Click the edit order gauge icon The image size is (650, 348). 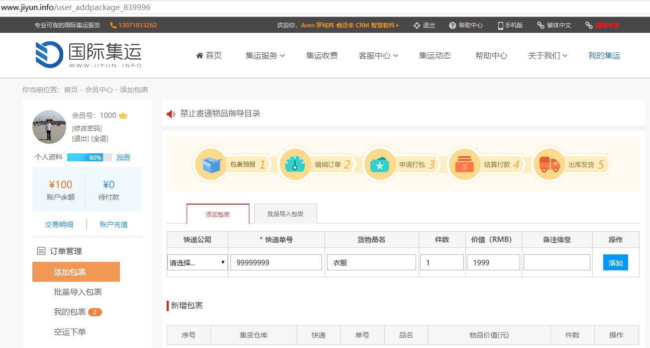tap(295, 165)
